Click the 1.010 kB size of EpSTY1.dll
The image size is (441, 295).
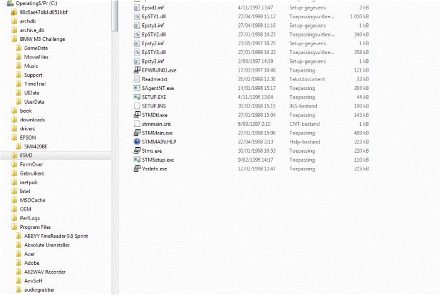coord(360,16)
